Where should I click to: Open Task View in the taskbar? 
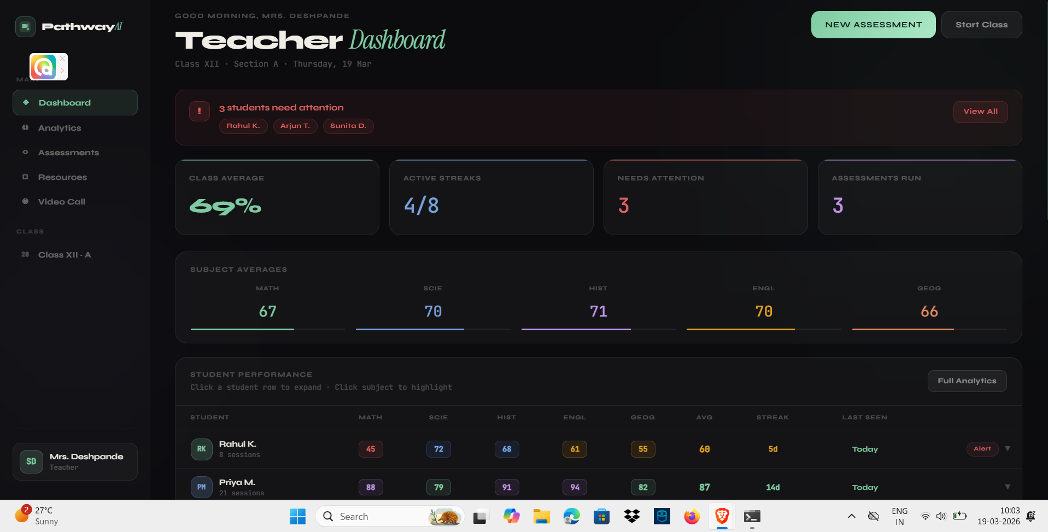480,516
